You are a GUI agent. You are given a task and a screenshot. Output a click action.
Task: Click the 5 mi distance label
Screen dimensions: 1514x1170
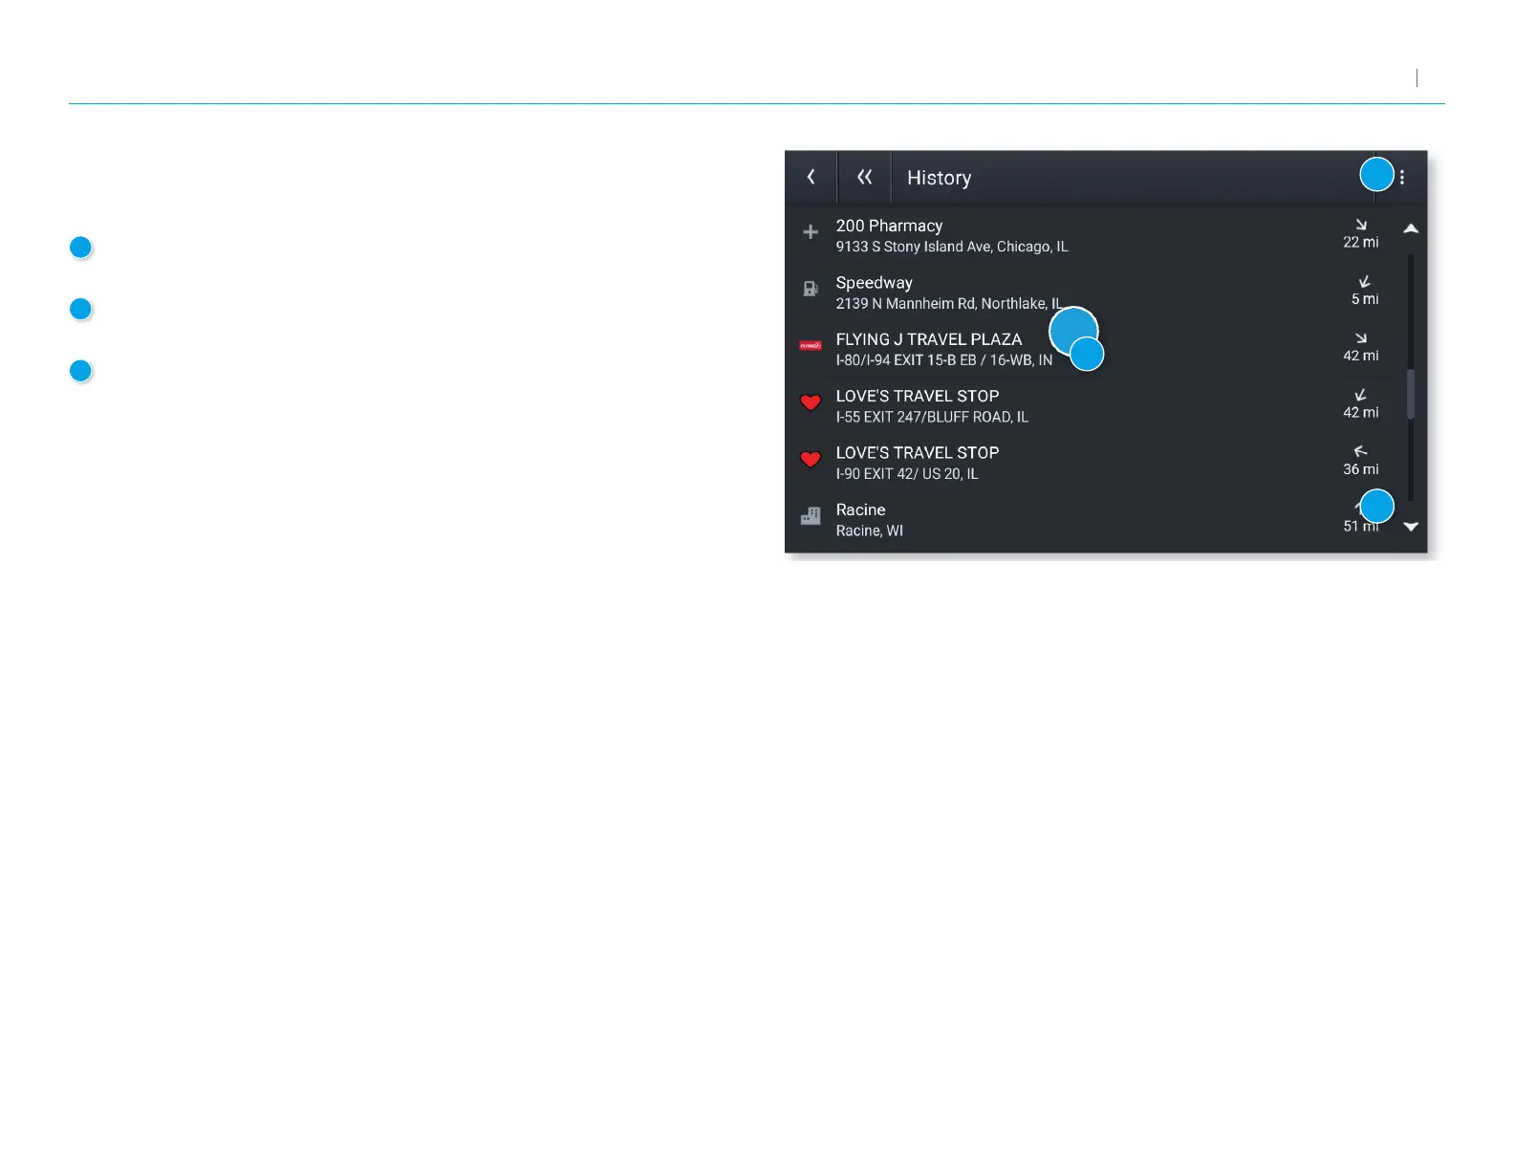pyautogui.click(x=1365, y=299)
